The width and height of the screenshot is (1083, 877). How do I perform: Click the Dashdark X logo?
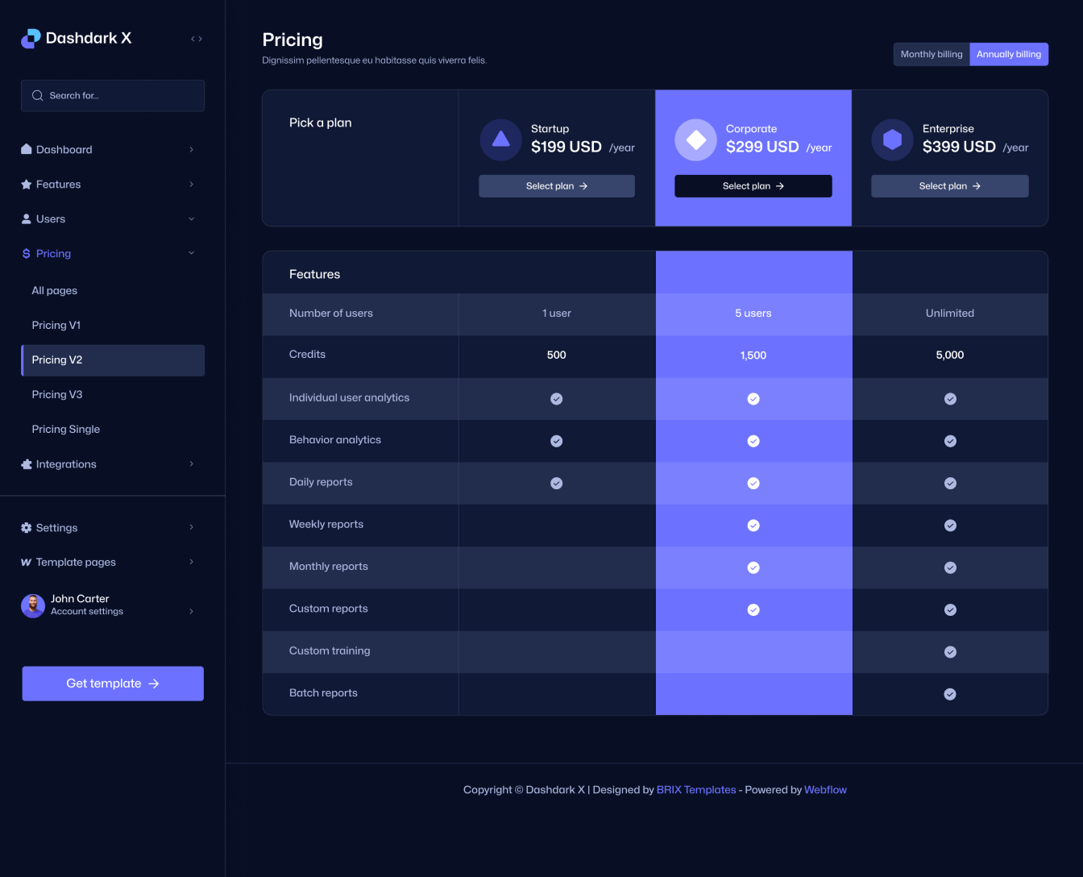(x=77, y=38)
